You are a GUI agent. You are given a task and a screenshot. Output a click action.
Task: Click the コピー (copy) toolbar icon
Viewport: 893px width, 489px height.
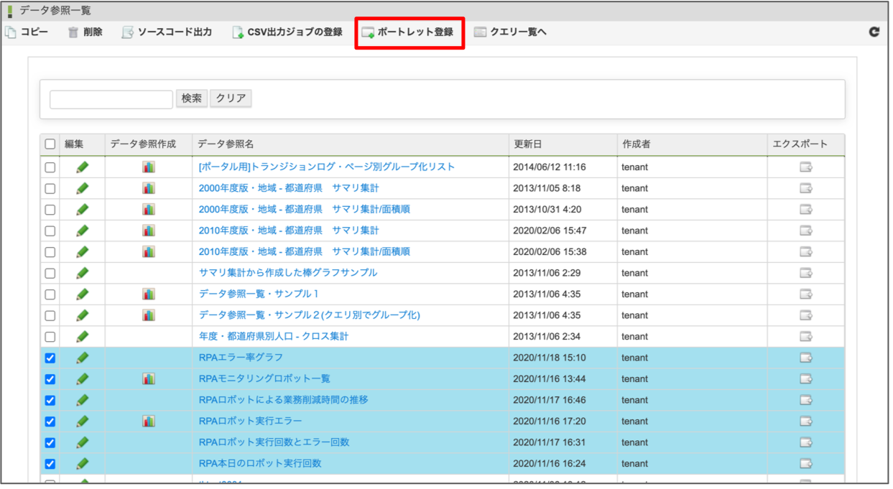point(9,32)
